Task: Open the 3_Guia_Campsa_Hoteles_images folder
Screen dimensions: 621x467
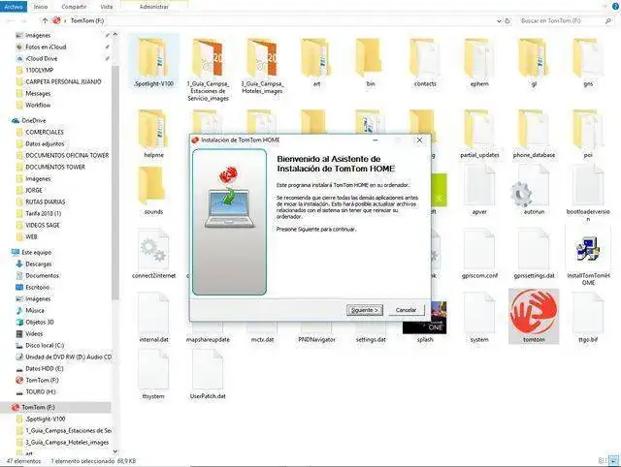Action: (262, 58)
